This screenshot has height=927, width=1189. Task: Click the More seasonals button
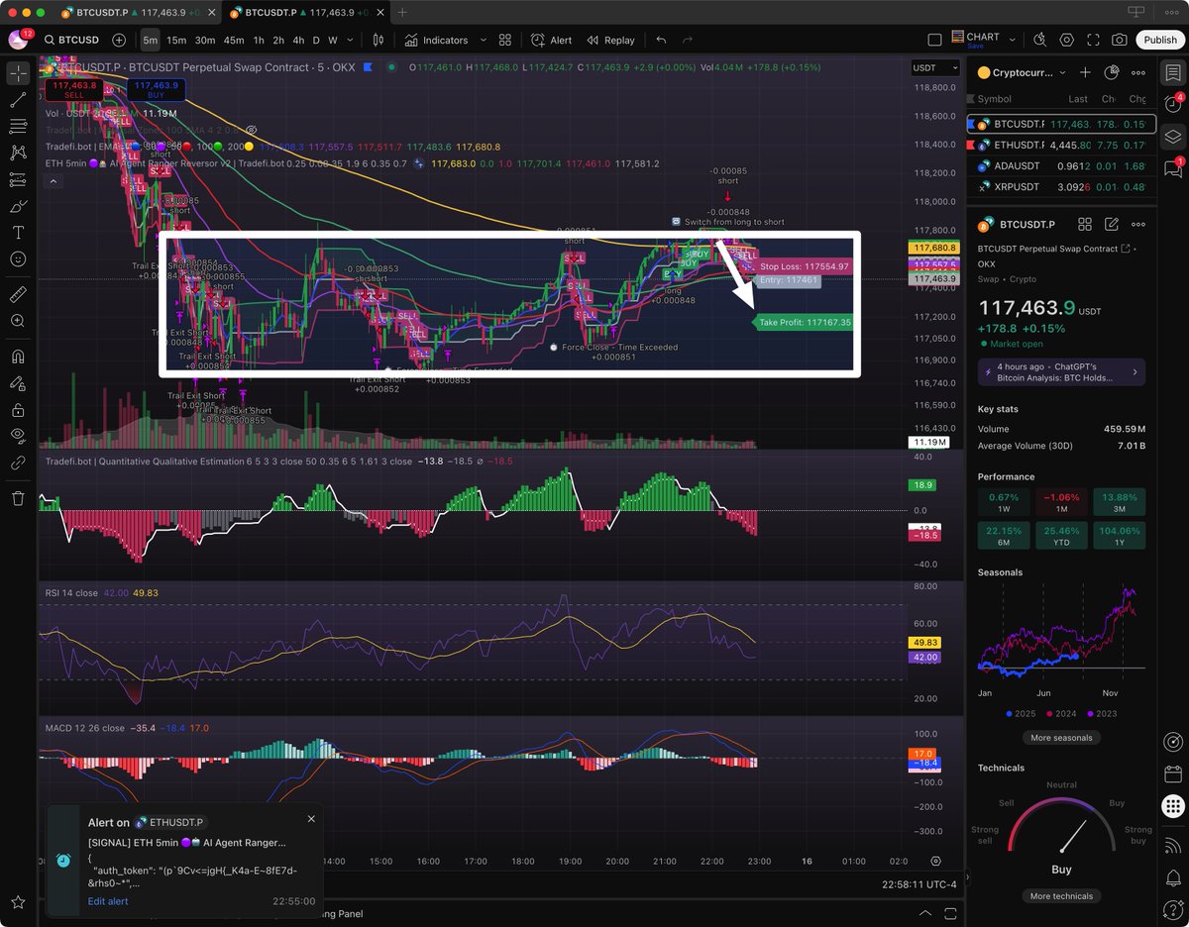(1061, 738)
